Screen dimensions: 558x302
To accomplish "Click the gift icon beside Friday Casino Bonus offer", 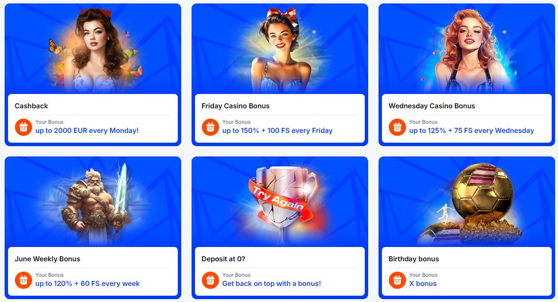I will [x=210, y=127].
